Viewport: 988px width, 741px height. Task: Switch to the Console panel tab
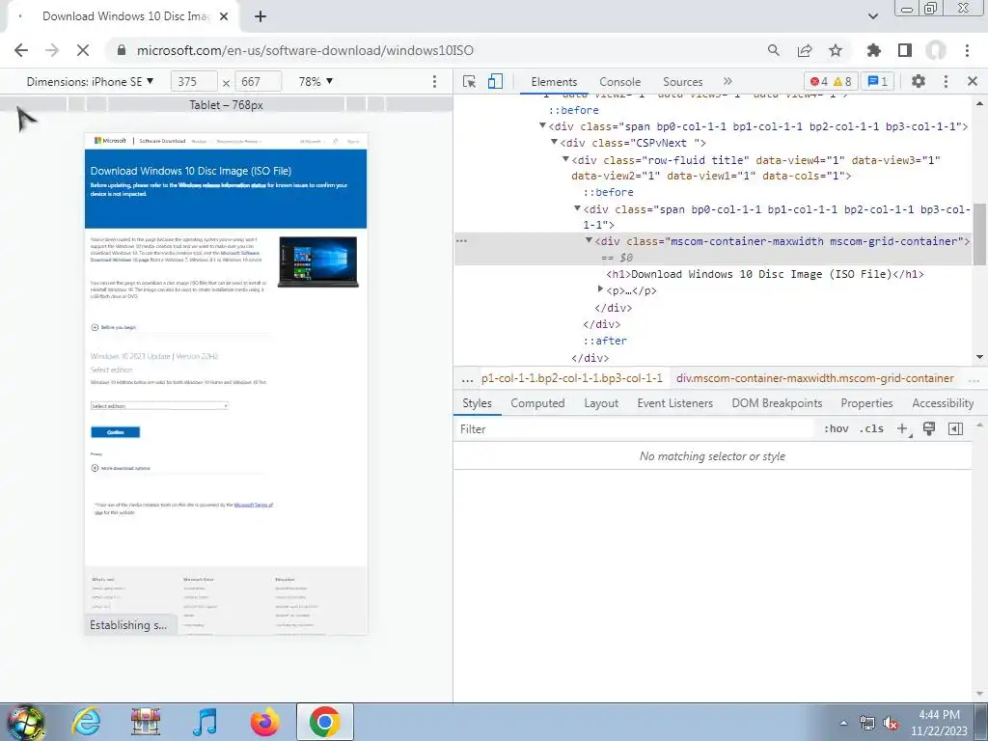point(620,82)
